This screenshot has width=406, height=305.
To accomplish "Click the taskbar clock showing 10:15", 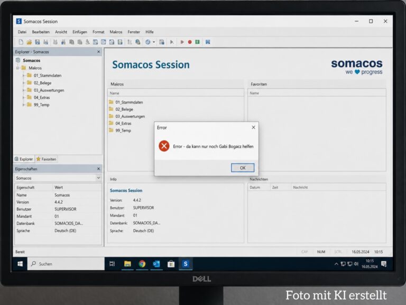I will click(x=370, y=264).
